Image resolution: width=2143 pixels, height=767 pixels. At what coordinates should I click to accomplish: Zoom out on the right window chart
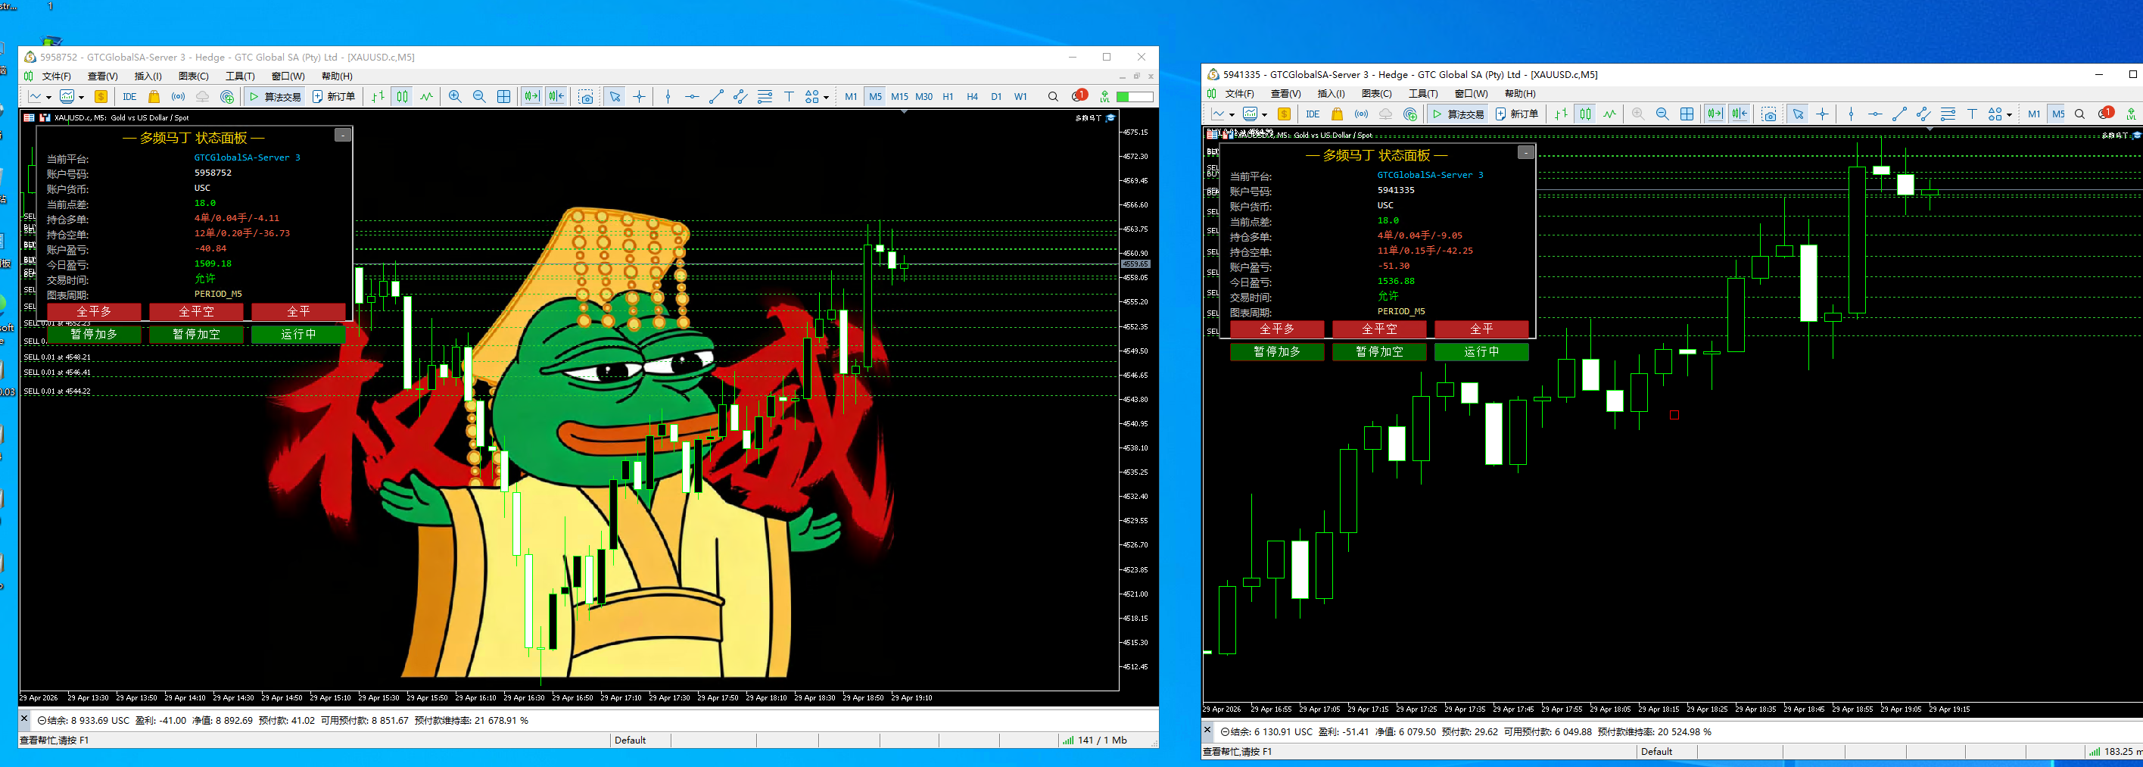click(x=1662, y=114)
